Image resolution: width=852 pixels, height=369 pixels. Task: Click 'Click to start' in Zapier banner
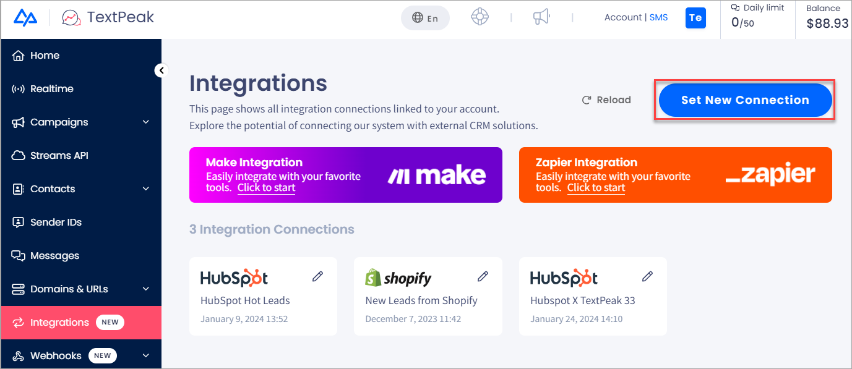[596, 188]
